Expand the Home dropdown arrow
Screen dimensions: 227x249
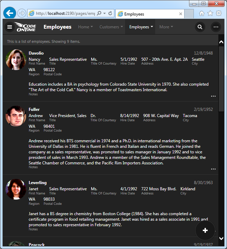92,27
